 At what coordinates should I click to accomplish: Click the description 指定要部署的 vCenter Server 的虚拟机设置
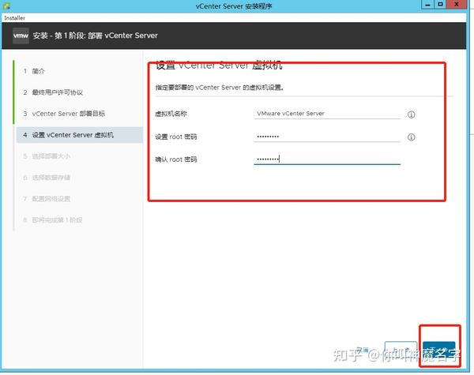tap(220, 88)
